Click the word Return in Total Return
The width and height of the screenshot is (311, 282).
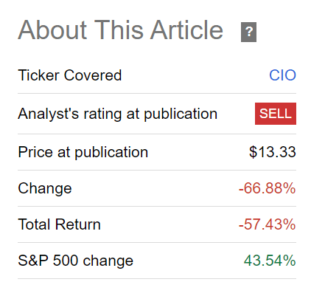click(78, 224)
